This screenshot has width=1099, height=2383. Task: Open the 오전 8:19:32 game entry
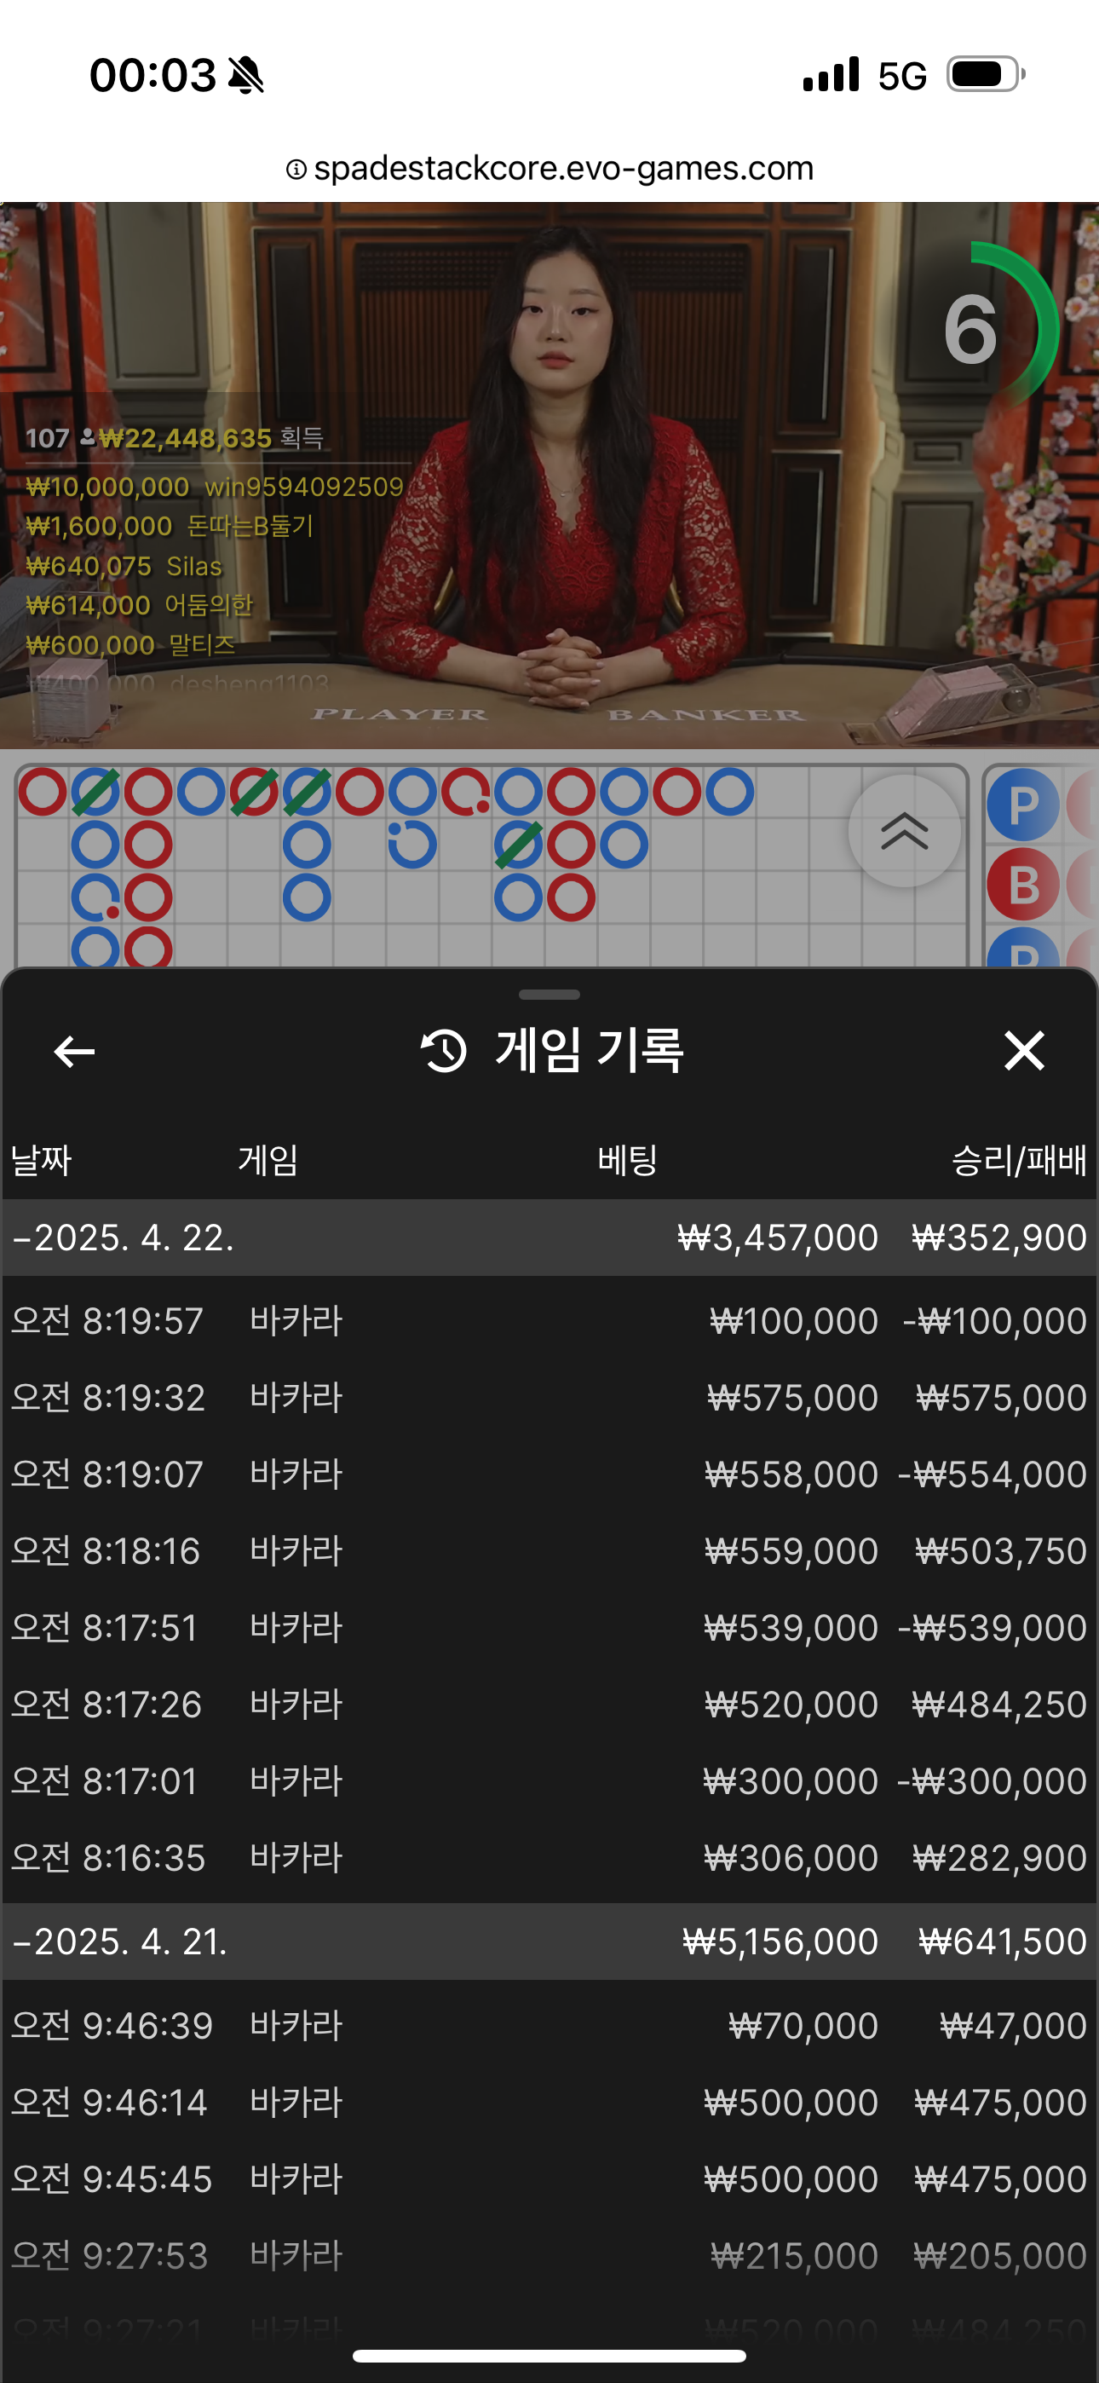[549, 1397]
